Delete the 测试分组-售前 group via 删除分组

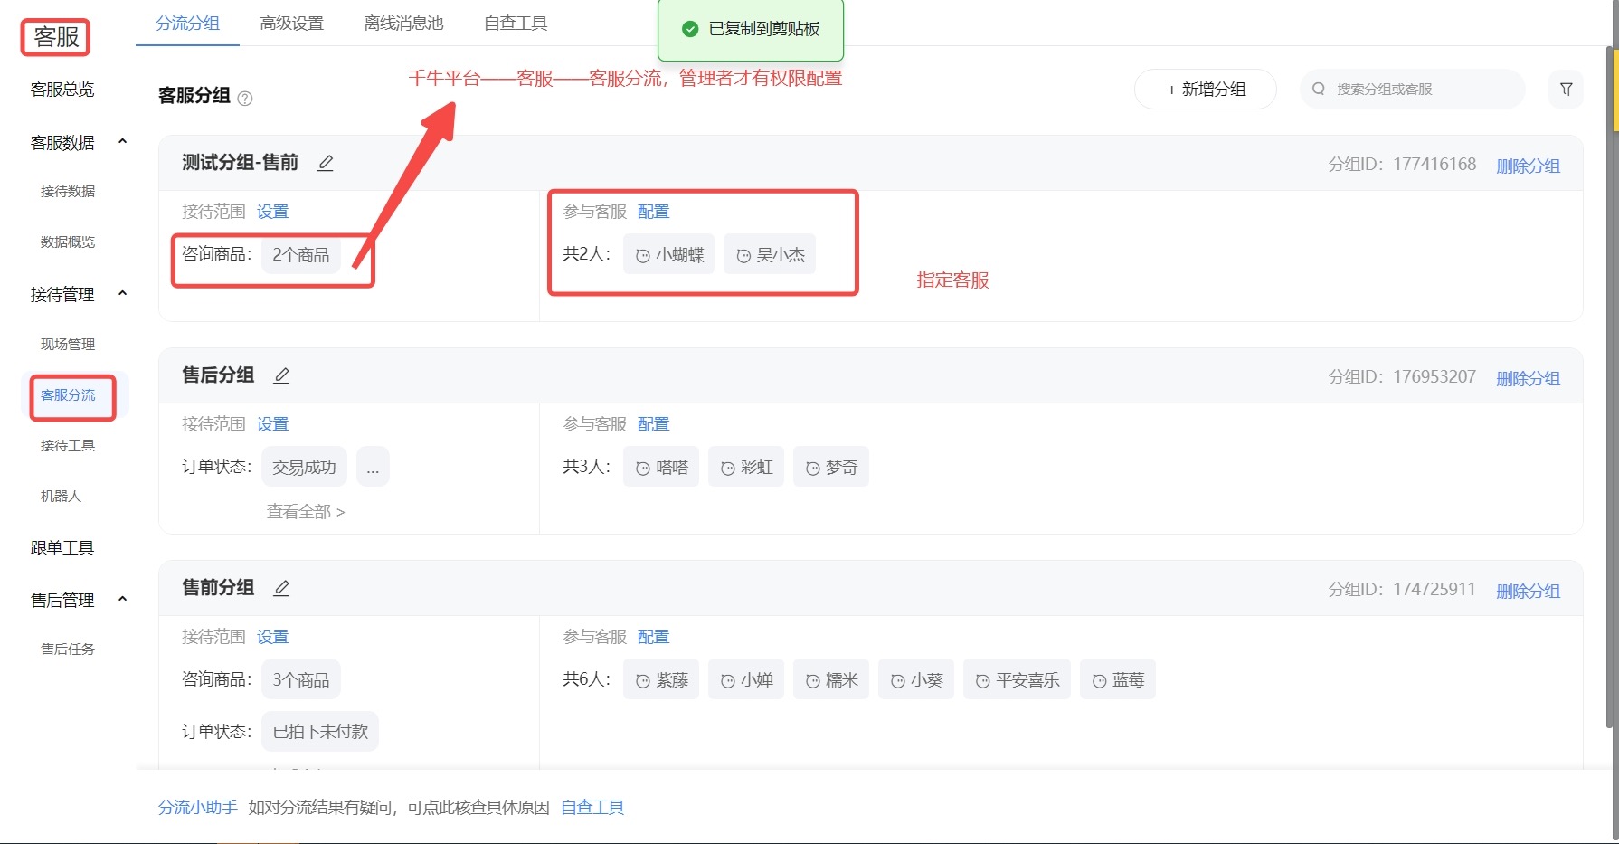[x=1528, y=166]
